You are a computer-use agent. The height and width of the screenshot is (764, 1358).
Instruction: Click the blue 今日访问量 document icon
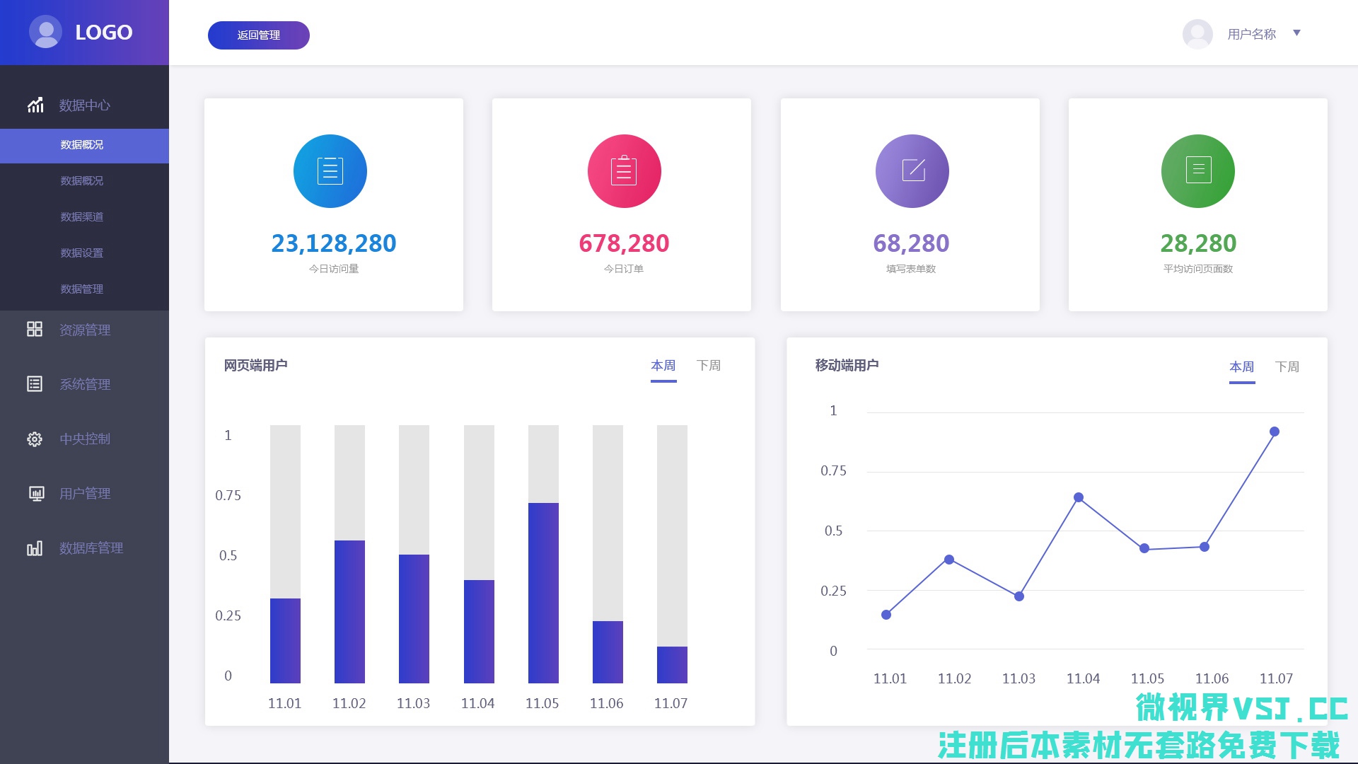point(330,171)
